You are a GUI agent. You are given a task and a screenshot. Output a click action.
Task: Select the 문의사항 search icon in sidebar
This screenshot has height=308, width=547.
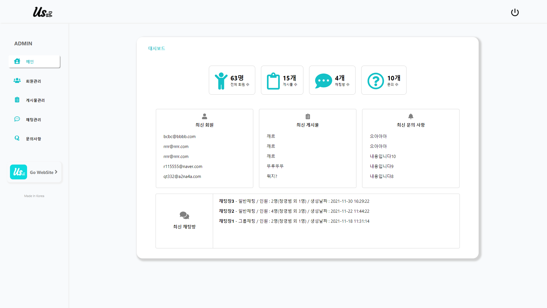(x=17, y=138)
